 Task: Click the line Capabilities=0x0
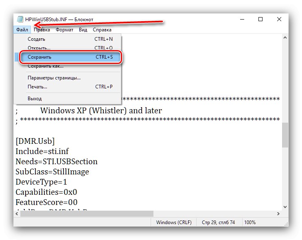click(x=46, y=192)
